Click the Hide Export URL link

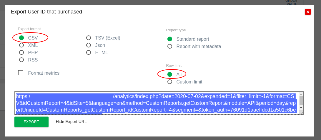[x=71, y=122]
